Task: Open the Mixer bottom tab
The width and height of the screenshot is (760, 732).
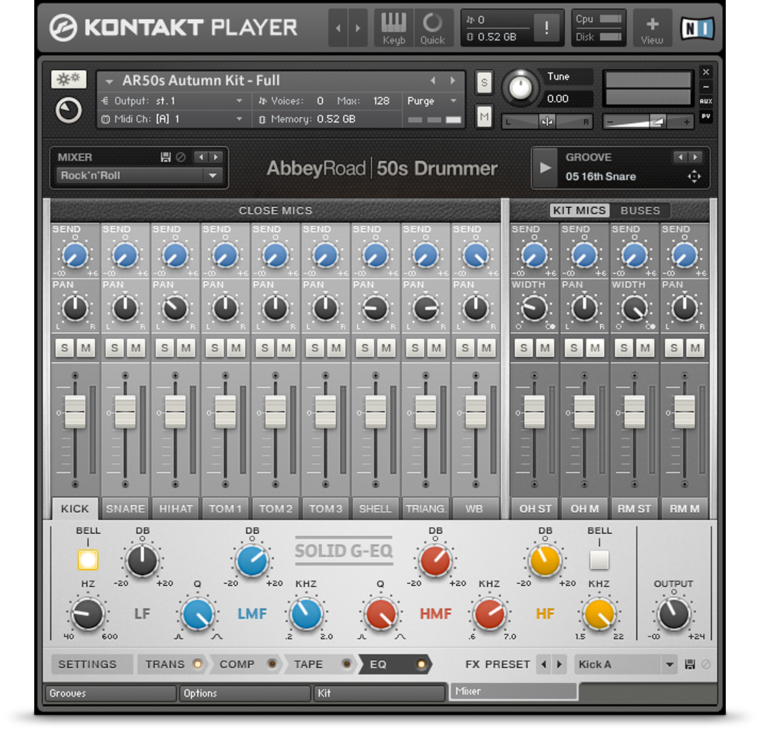Action: coord(514,692)
